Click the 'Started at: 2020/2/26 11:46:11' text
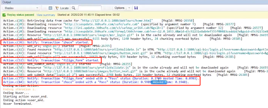 76,15
